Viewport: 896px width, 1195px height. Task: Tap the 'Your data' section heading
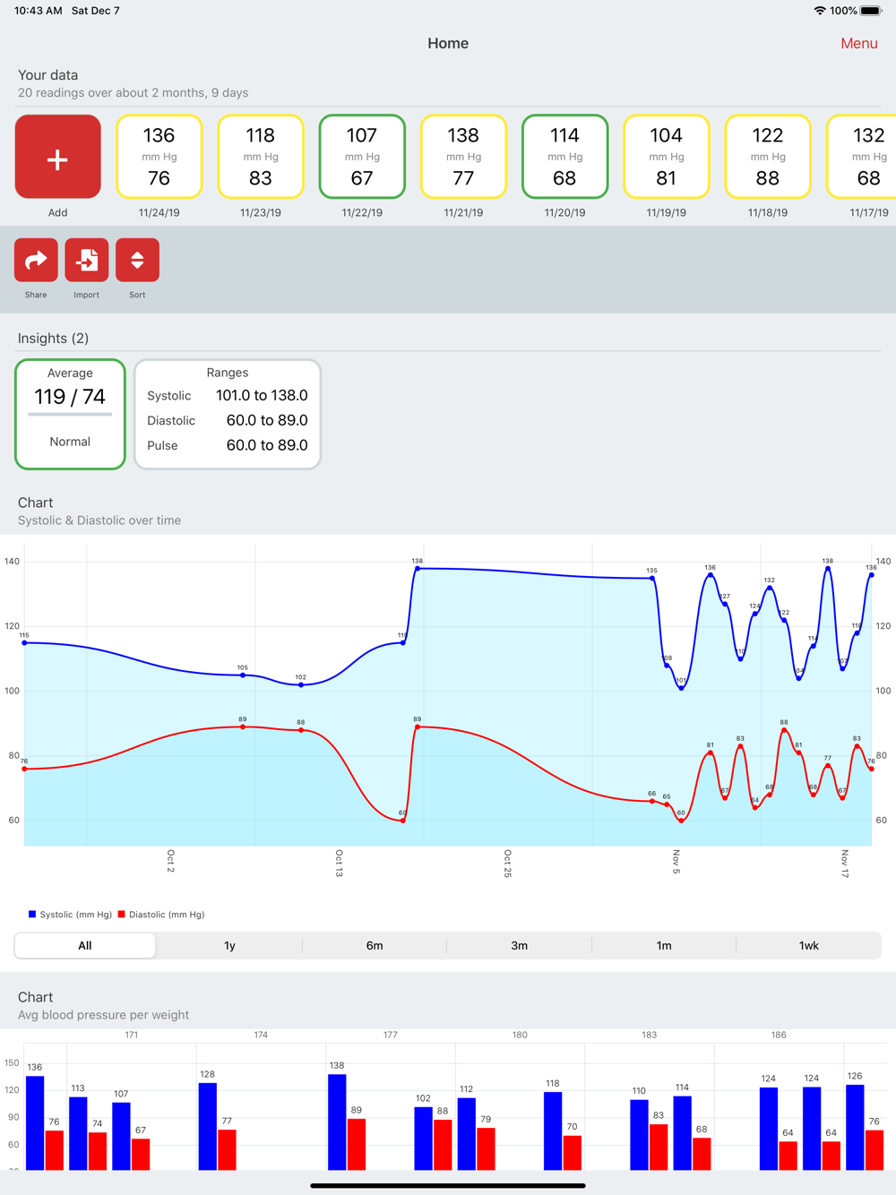click(x=48, y=75)
